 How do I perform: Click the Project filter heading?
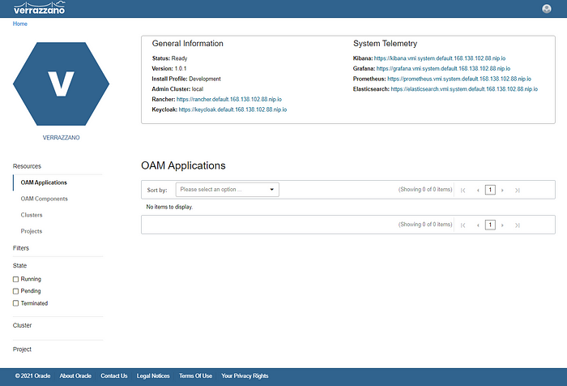[22, 349]
